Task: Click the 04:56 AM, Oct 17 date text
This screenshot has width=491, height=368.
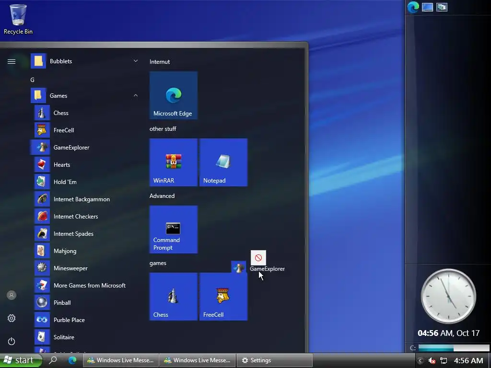Action: [448, 333]
